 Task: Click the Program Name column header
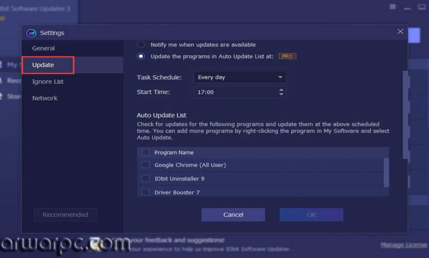[174, 153]
